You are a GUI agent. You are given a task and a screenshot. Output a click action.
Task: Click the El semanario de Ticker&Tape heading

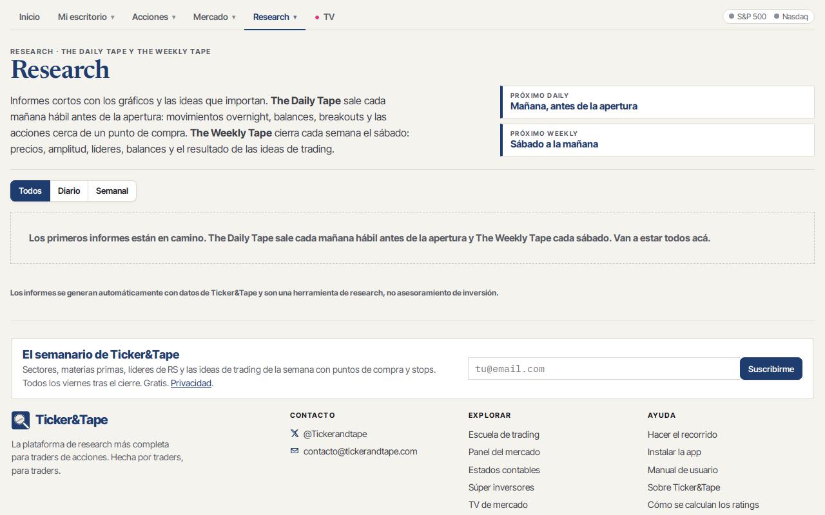tap(101, 354)
